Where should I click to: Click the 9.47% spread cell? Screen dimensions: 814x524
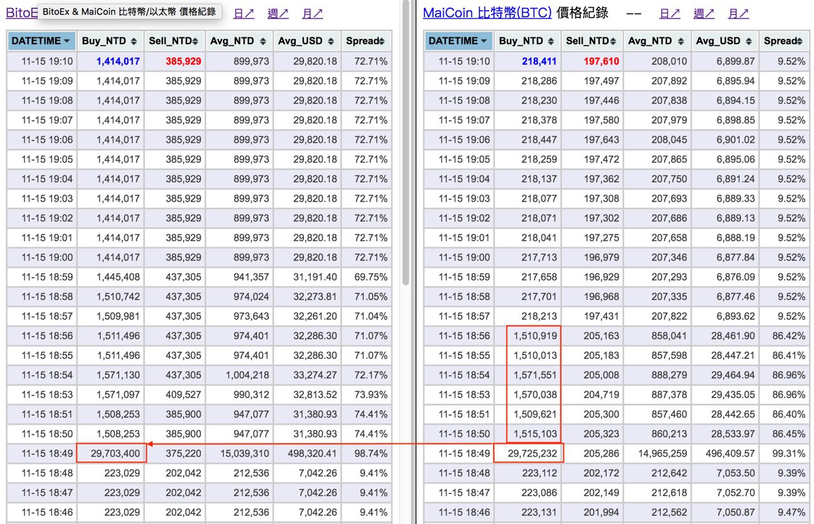click(783, 513)
